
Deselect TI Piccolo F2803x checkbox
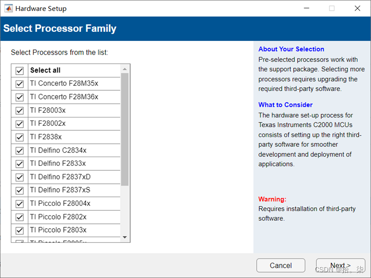click(20, 230)
